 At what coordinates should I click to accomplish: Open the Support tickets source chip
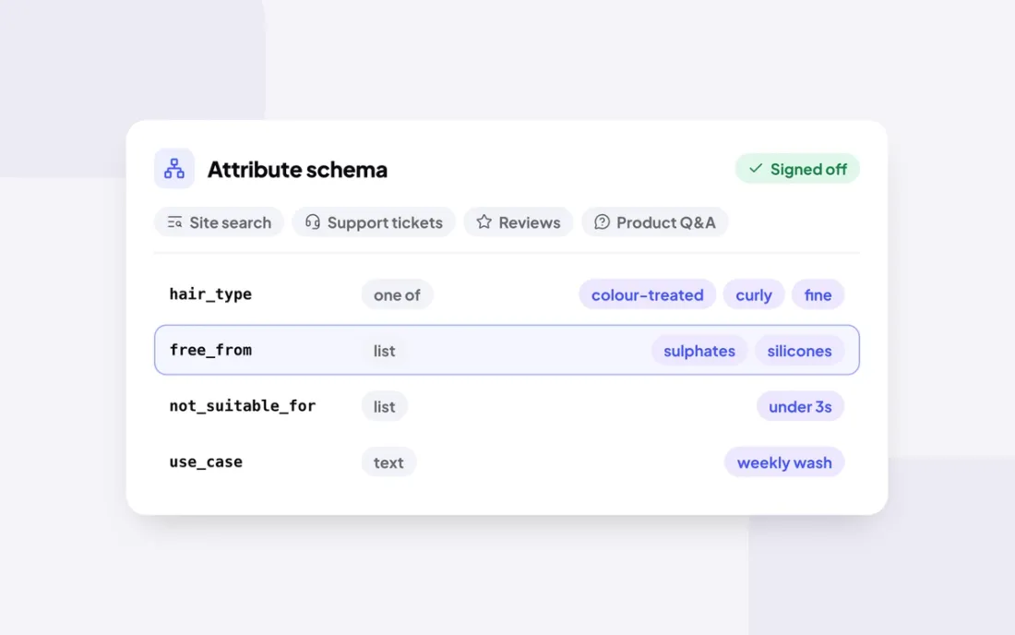click(x=374, y=222)
